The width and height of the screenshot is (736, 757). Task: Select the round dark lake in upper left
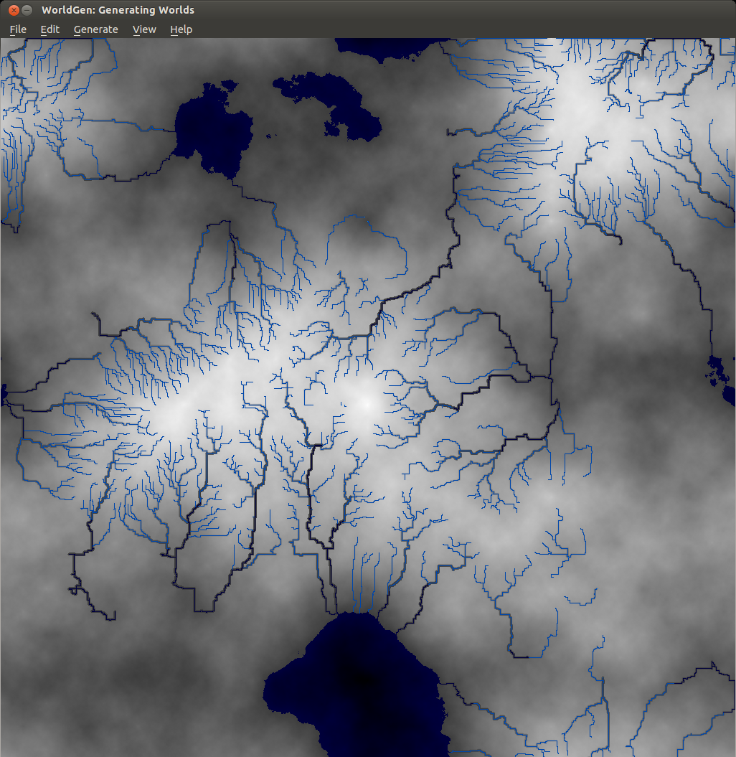212,133
